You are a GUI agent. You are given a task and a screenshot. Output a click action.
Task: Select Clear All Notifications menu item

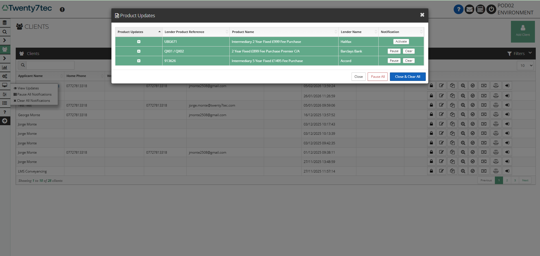coord(32,101)
